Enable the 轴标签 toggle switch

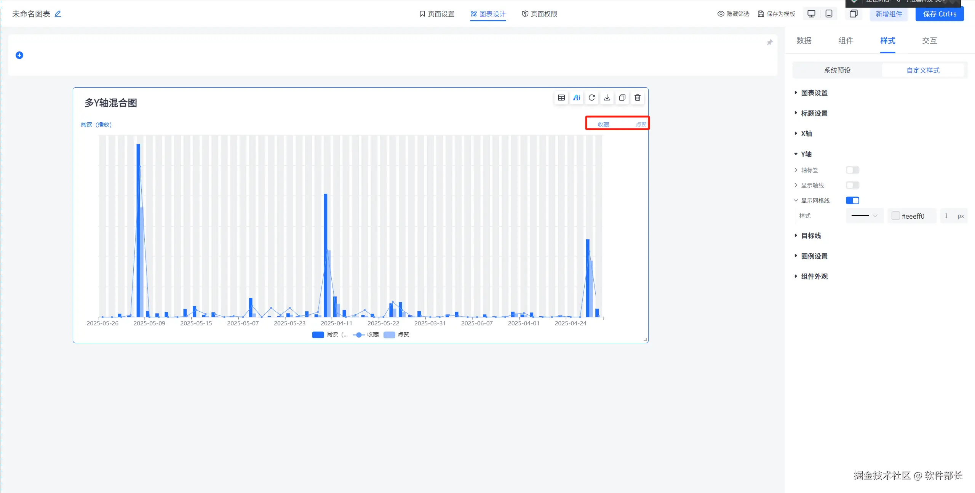coord(852,170)
